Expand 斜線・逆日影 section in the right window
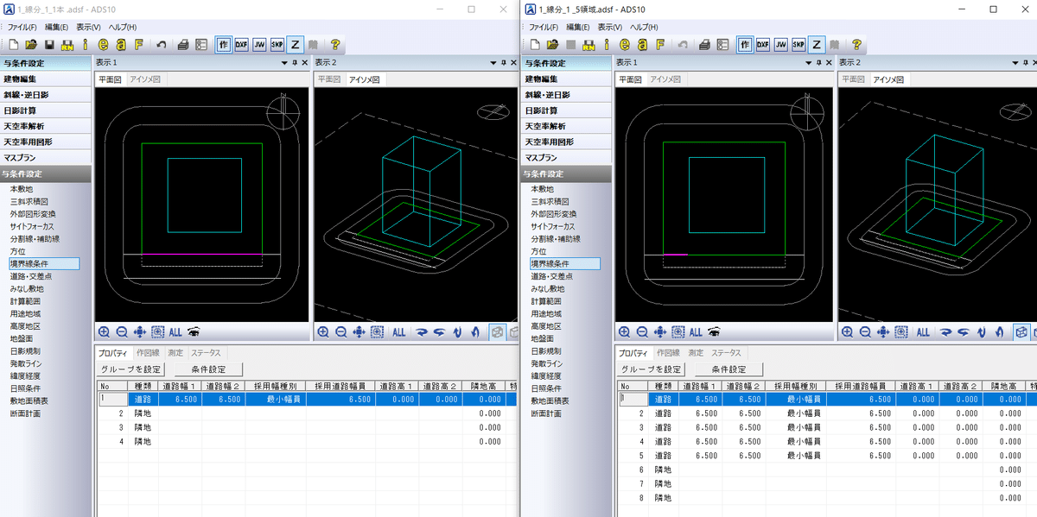This screenshot has height=517, width=1037. pyautogui.click(x=566, y=95)
